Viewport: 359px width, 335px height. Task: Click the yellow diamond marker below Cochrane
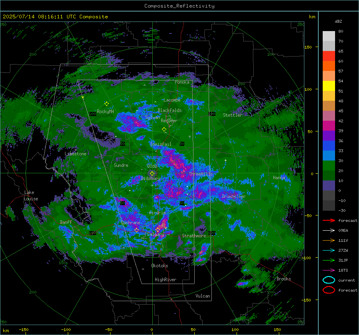click(x=136, y=230)
